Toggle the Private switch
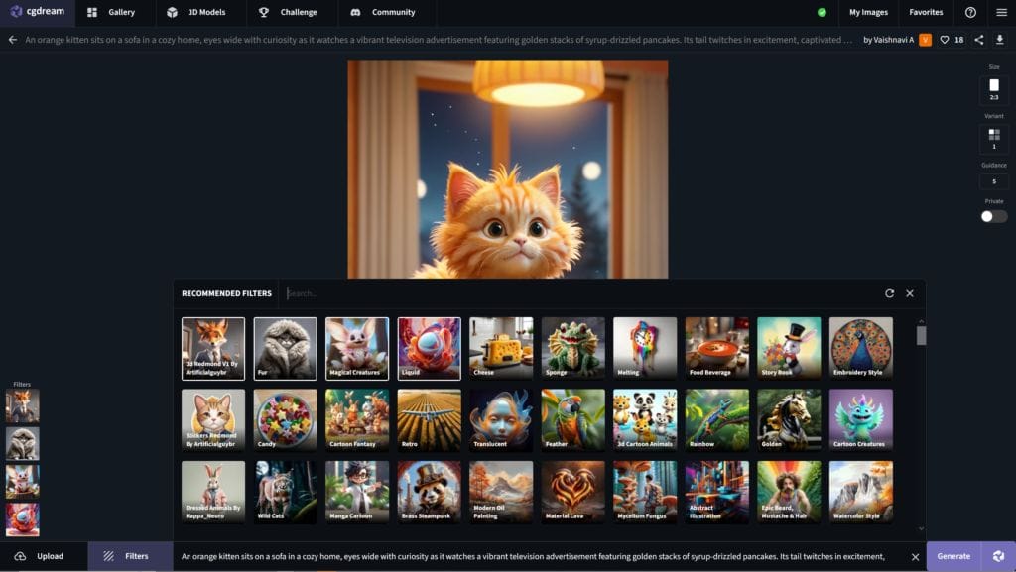 (994, 216)
